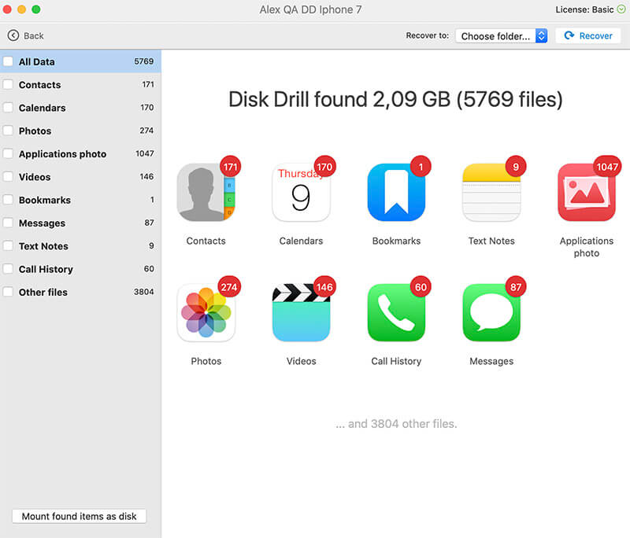Tick the Videos checkbox in sidebar
The image size is (630, 538).
click(8, 177)
